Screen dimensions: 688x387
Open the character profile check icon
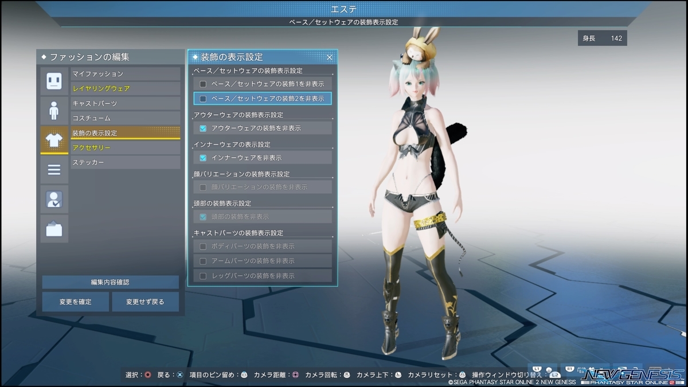[54, 200]
